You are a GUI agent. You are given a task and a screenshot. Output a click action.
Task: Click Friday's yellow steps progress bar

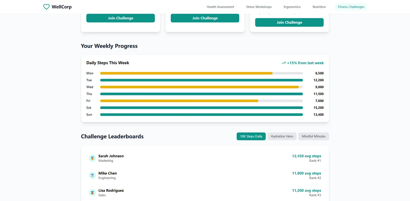[179, 101]
